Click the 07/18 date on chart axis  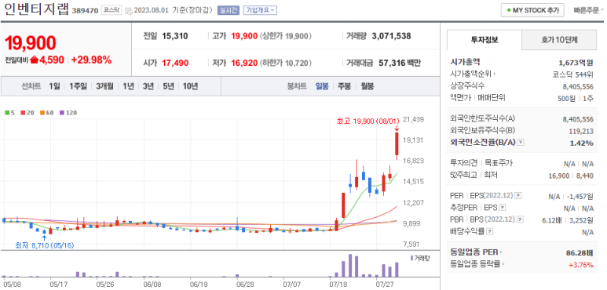tap(338, 284)
